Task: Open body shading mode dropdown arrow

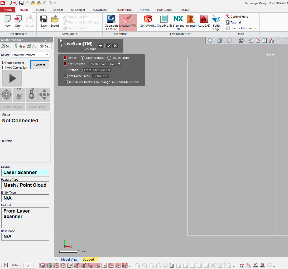Action: pos(224,42)
